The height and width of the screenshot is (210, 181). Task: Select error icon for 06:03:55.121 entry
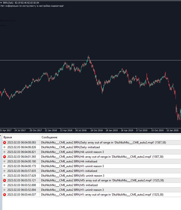(4, 180)
